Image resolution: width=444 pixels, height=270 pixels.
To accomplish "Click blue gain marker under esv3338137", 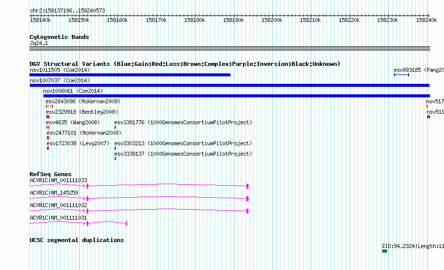I will [115, 159].
